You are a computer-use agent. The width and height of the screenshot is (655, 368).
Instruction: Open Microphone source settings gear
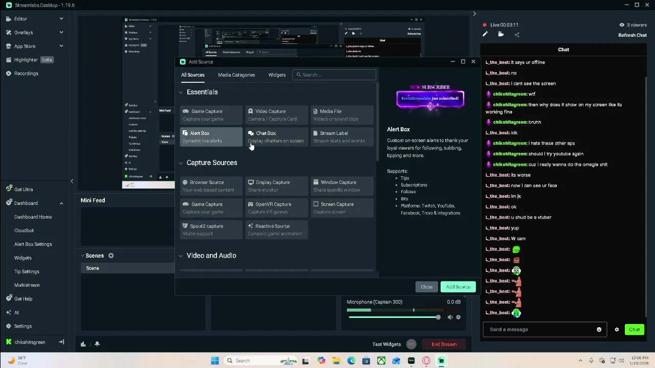(458, 317)
